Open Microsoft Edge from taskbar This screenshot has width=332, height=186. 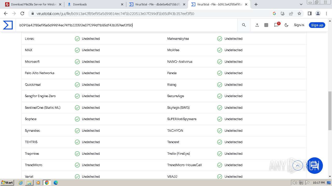tap(56, 183)
